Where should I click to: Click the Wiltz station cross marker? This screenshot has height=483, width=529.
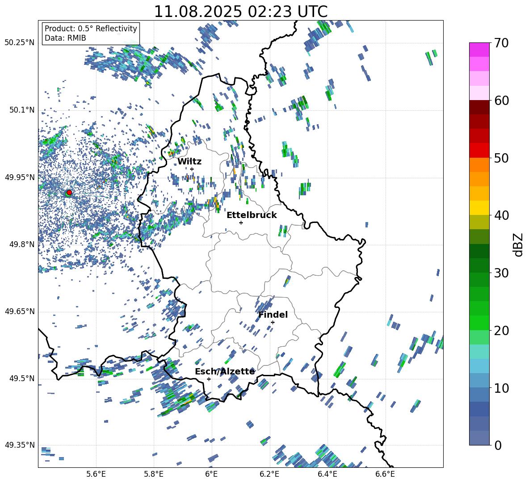[x=192, y=169]
